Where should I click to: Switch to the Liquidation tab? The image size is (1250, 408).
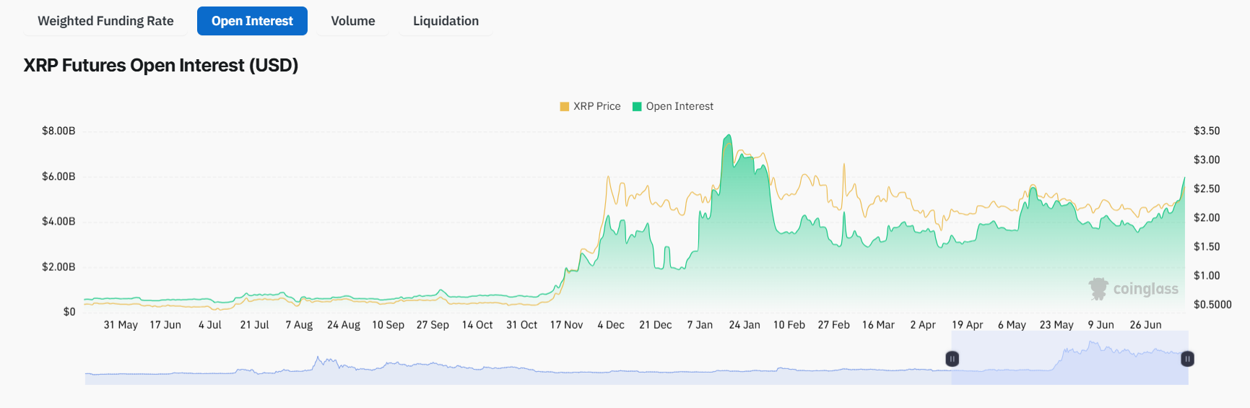[x=446, y=21]
